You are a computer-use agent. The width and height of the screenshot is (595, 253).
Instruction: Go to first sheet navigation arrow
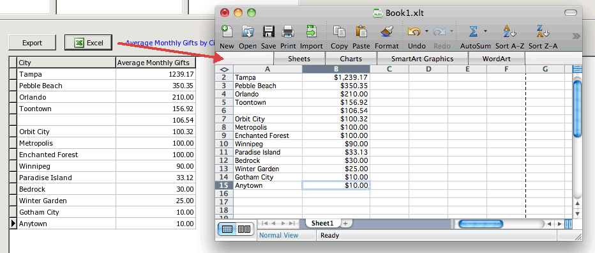[x=265, y=224]
